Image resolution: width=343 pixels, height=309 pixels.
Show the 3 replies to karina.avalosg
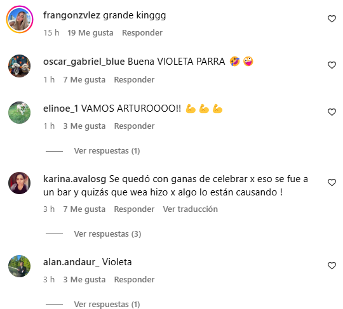coord(107,234)
